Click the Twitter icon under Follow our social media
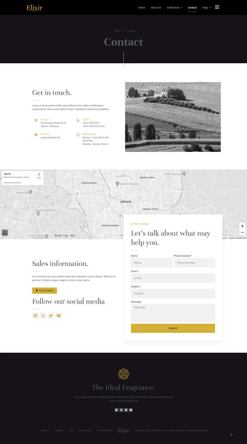The image size is (247, 444). (51, 316)
